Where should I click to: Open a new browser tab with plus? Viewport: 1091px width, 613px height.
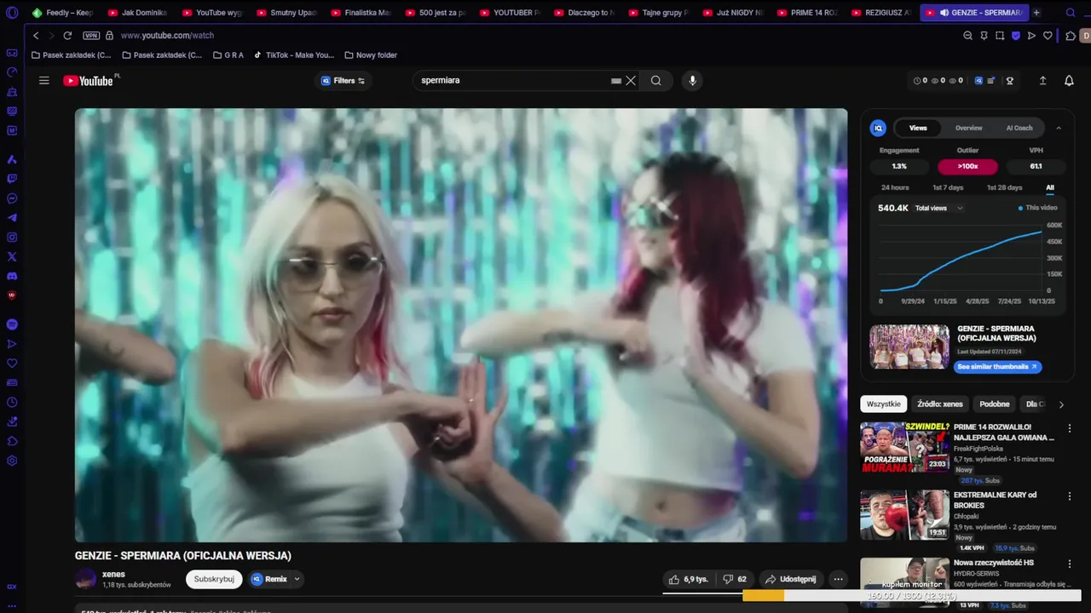pyautogui.click(x=1036, y=13)
